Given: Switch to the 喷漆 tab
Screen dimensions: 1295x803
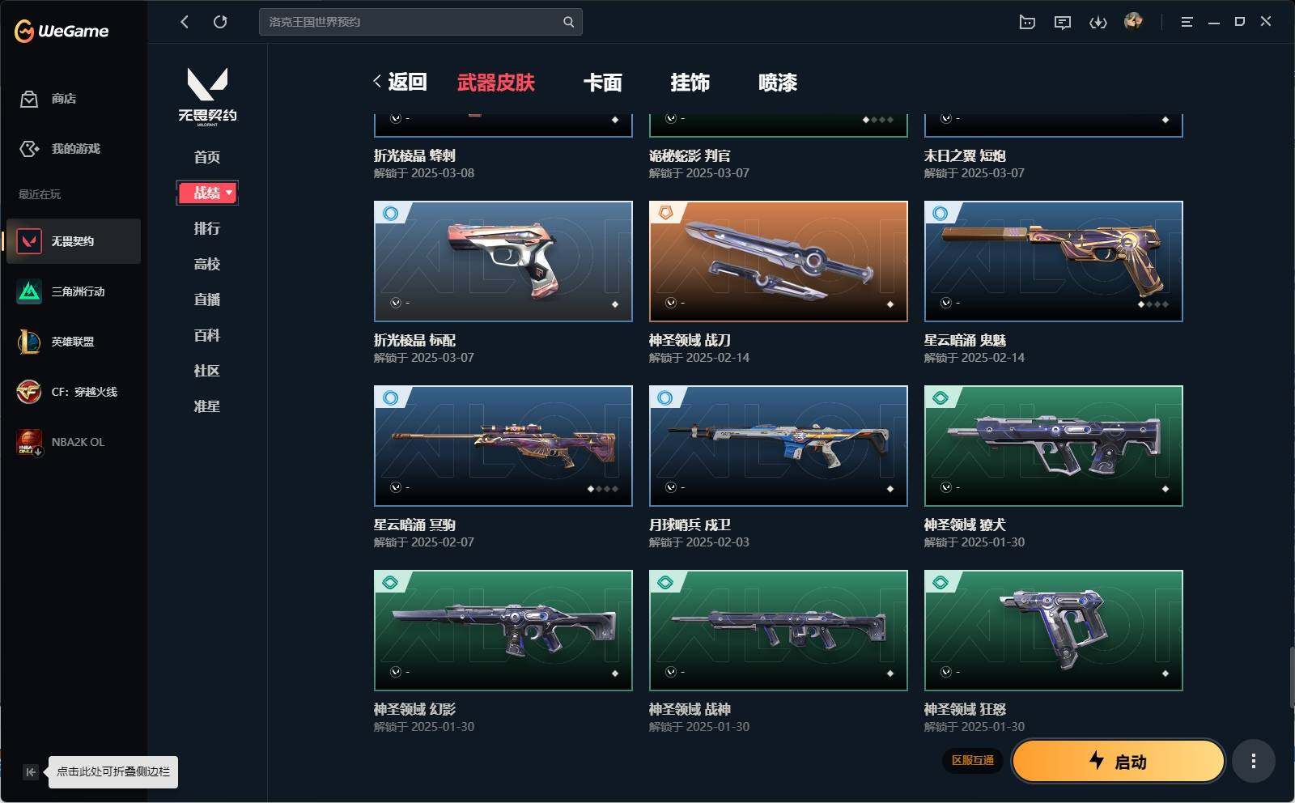Looking at the screenshot, I should [778, 83].
